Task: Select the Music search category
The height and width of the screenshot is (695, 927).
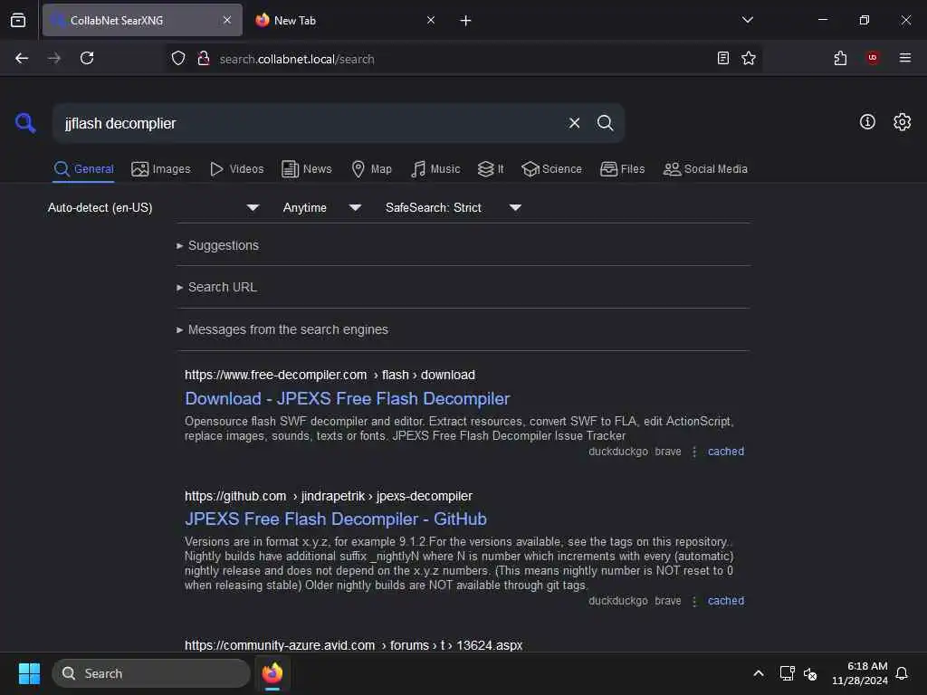Action: click(x=435, y=169)
